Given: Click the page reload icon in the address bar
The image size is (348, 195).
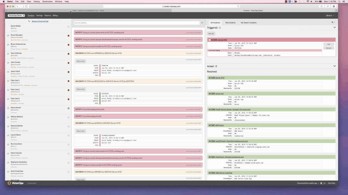Looking at the screenshot, I should (238, 6).
